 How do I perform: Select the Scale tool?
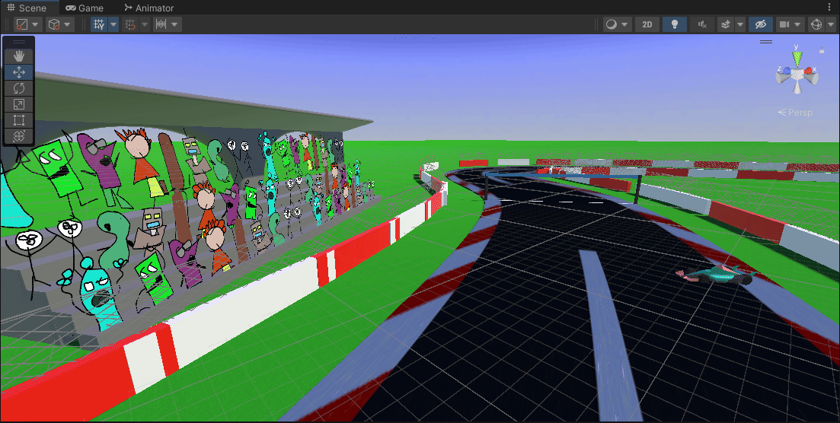[19, 104]
